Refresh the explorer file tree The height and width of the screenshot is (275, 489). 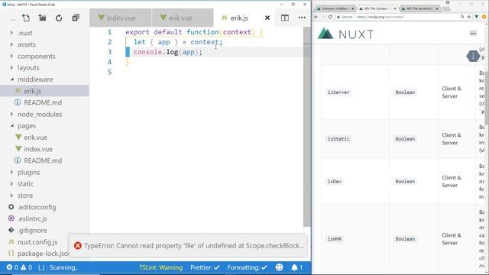click(59, 18)
